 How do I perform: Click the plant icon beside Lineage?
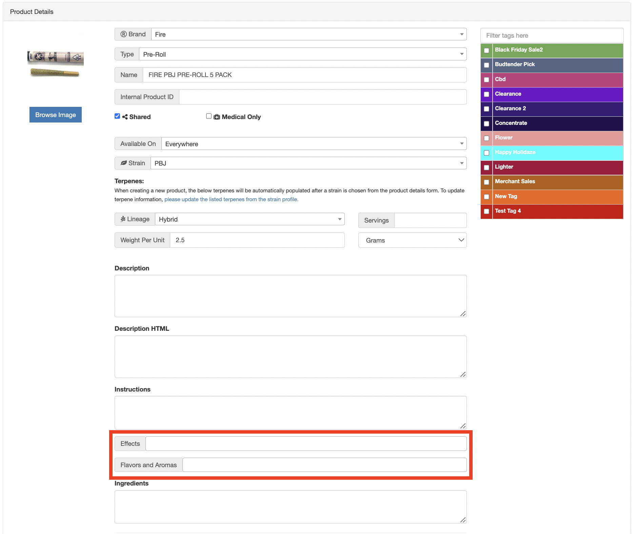(x=123, y=219)
